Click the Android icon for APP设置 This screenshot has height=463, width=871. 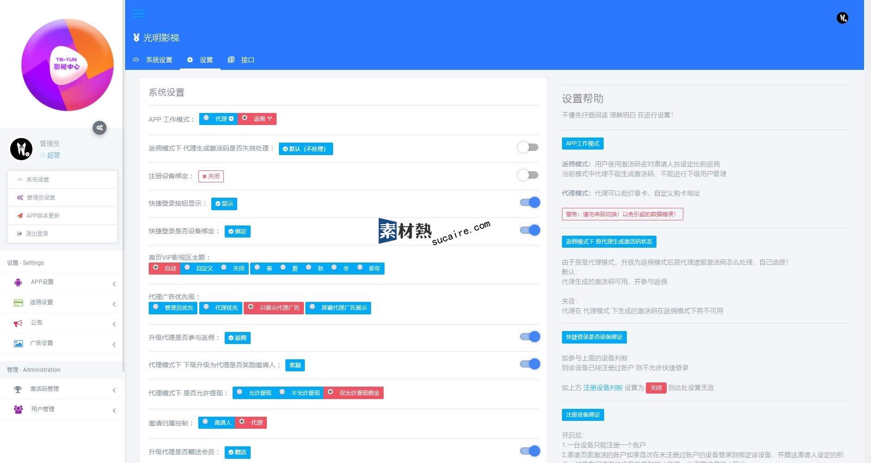pos(18,282)
